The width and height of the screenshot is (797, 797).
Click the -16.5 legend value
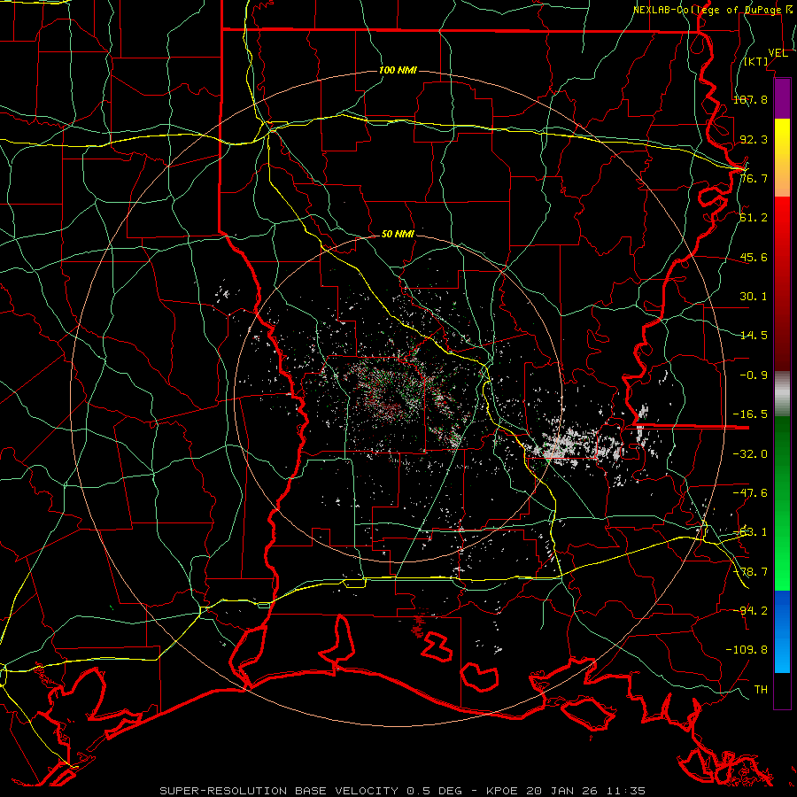pos(750,414)
